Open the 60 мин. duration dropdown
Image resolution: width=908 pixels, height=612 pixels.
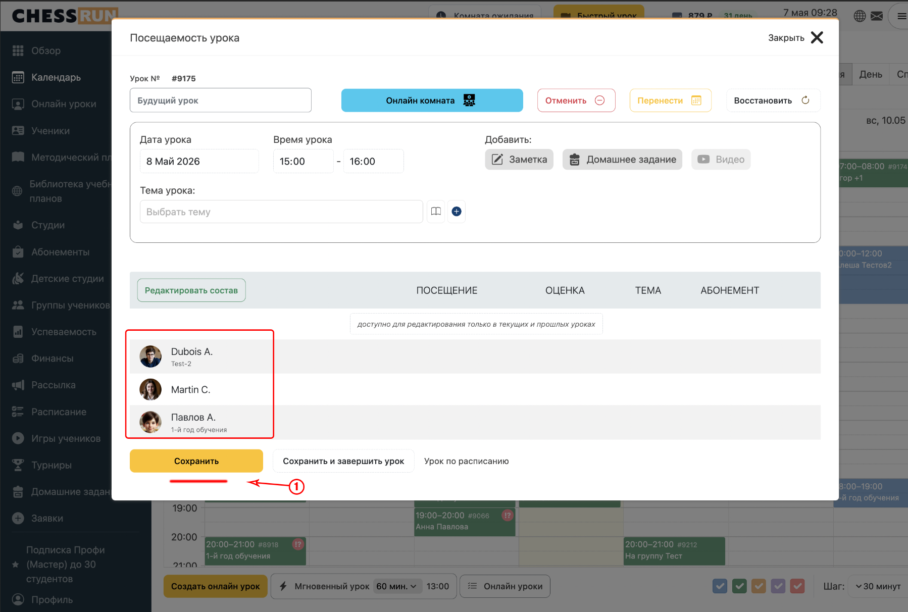[397, 586]
